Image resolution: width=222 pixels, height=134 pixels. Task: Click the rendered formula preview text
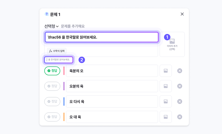(59, 60)
